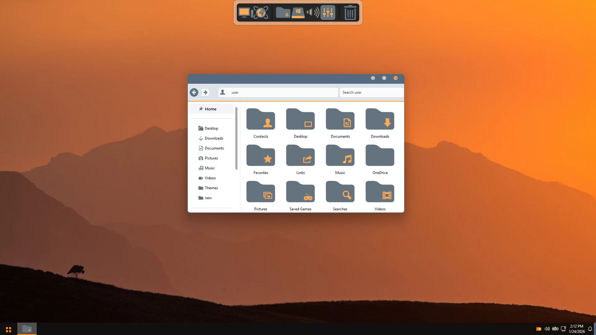
Task: Open the computer icon in dock
Action: tap(244, 13)
